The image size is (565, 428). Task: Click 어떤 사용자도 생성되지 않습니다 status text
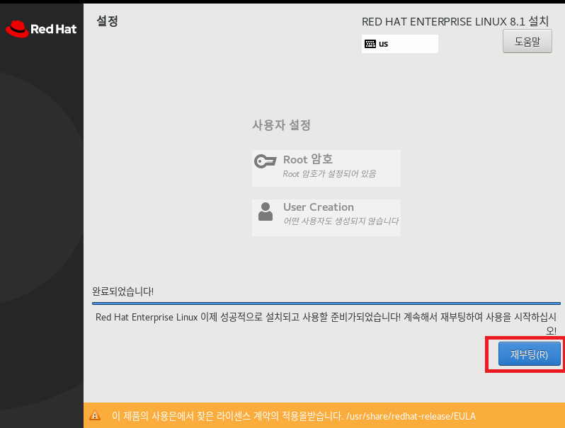(x=341, y=221)
